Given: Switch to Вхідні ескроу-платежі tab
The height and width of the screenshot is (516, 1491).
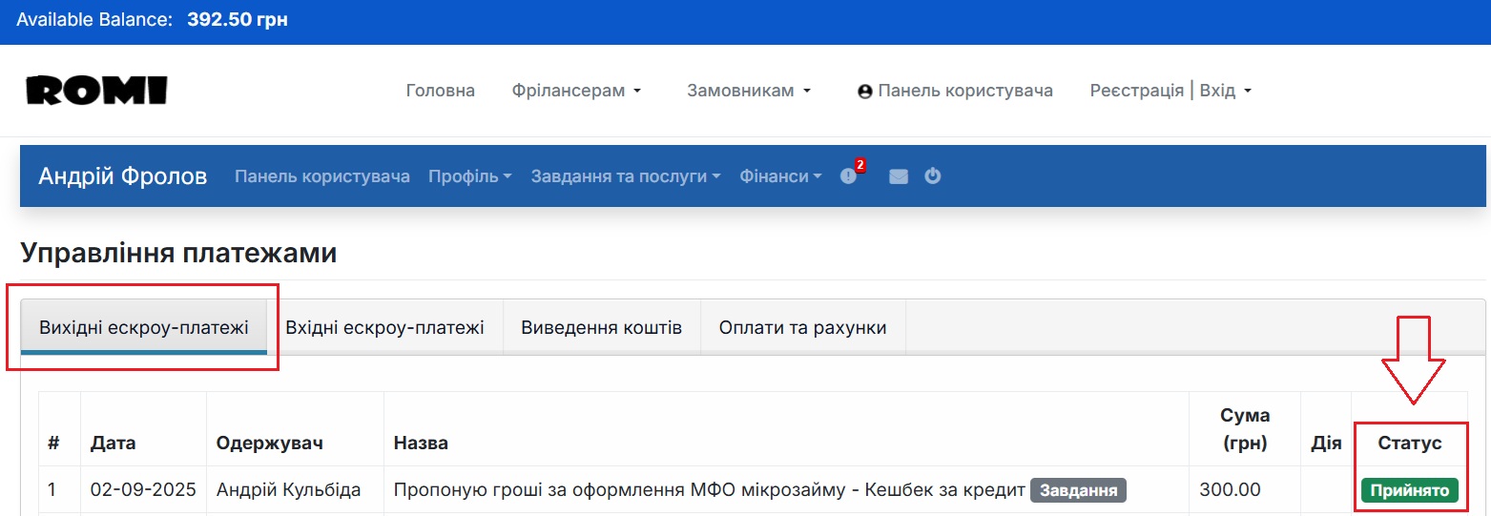Looking at the screenshot, I should [385, 328].
